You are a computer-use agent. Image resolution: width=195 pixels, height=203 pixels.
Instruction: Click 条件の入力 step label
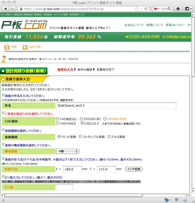click(x=65, y=70)
